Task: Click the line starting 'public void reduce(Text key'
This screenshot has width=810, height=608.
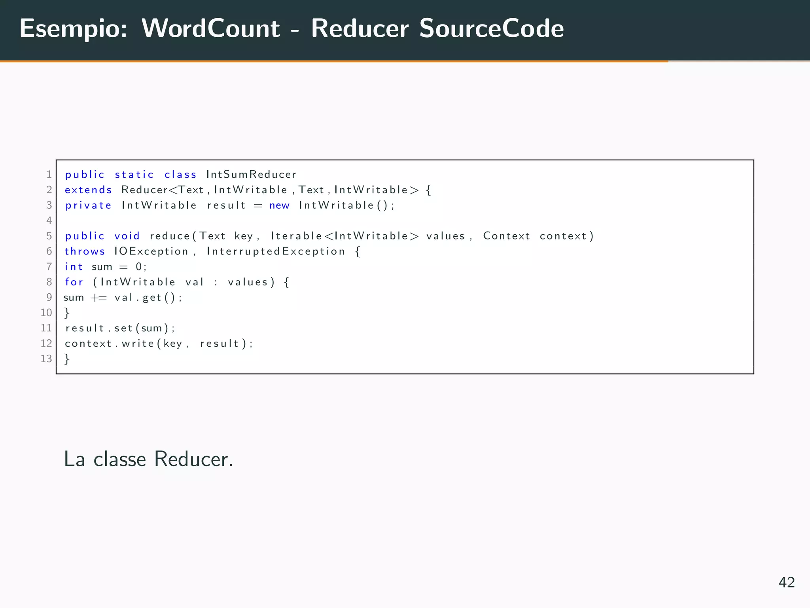Action: [x=329, y=236]
